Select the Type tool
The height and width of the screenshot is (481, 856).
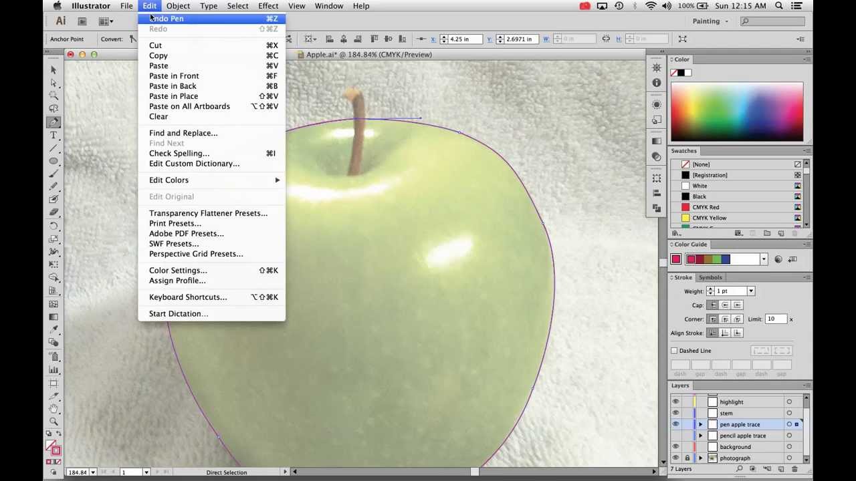click(x=53, y=135)
